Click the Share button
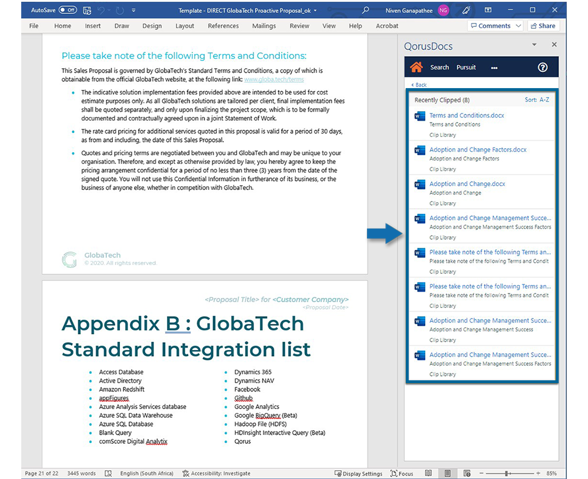The height and width of the screenshot is (479, 588). tap(542, 26)
